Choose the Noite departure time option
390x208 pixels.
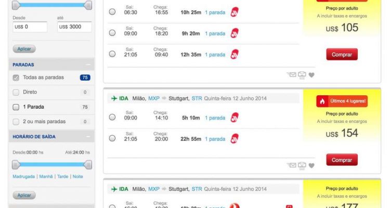(77, 177)
